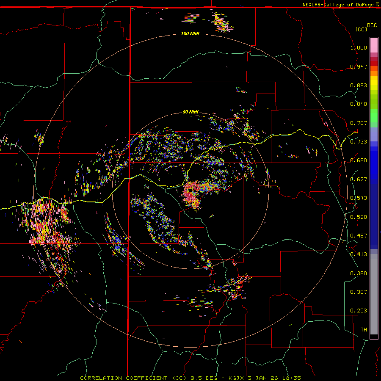Click the pink top segment of the color bar

[x=374, y=45]
